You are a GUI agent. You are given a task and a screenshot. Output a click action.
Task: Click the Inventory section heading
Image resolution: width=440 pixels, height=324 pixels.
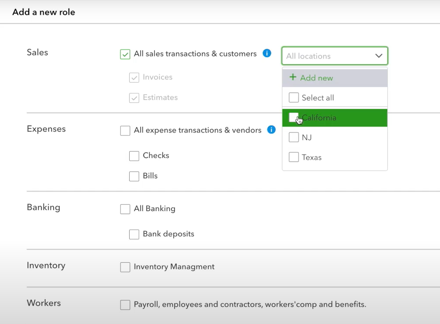click(x=46, y=265)
